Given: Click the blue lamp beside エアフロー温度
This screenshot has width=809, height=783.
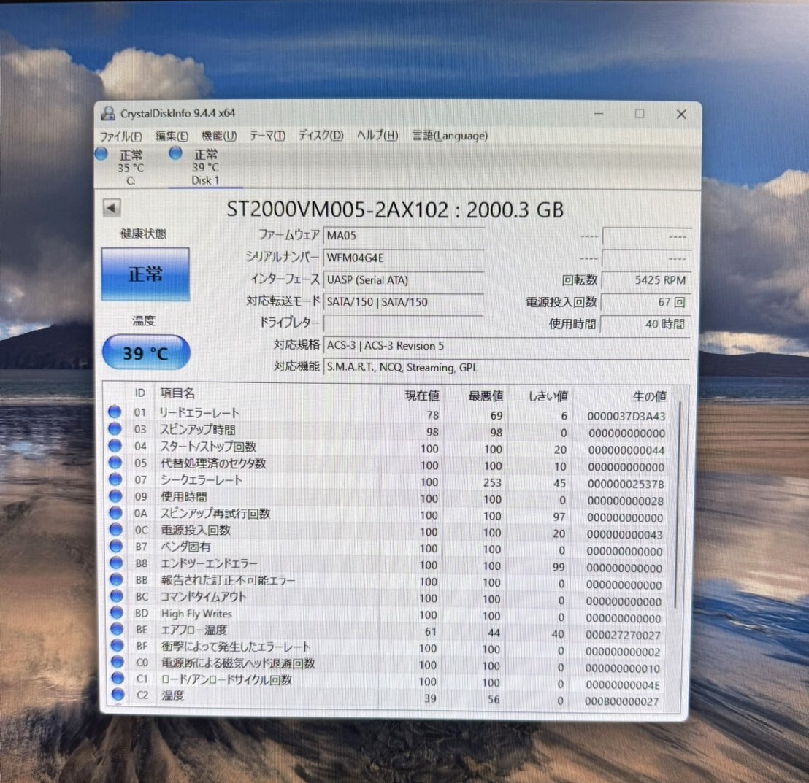Looking at the screenshot, I should pos(115,630).
